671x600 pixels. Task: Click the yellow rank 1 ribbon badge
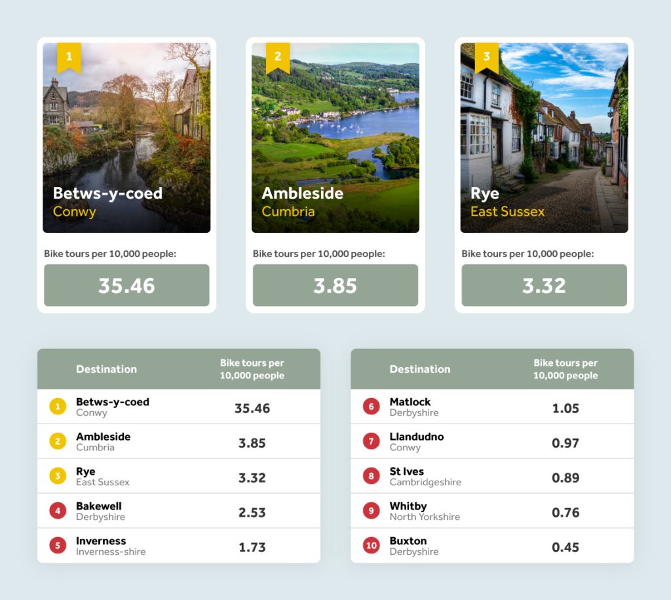pos(69,57)
